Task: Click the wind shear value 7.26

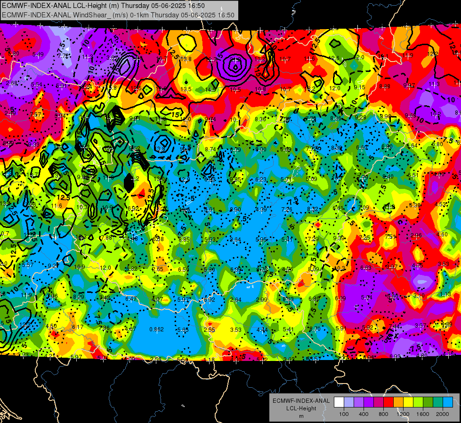Action: [287, 209]
